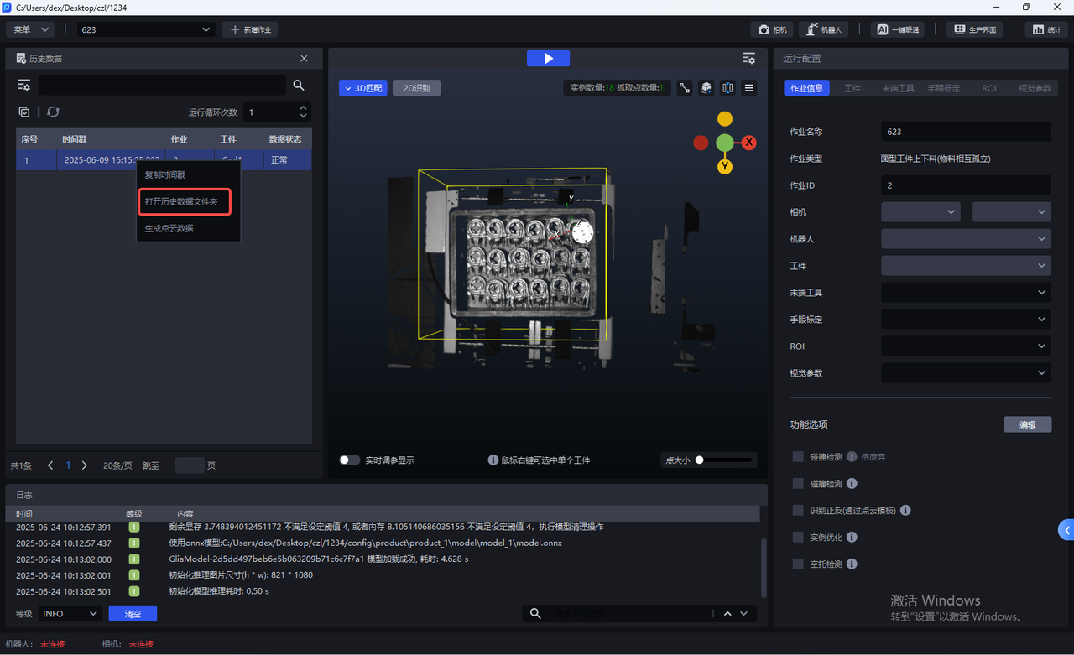Select 打开历史数据文件夹 in context menu

click(x=181, y=201)
